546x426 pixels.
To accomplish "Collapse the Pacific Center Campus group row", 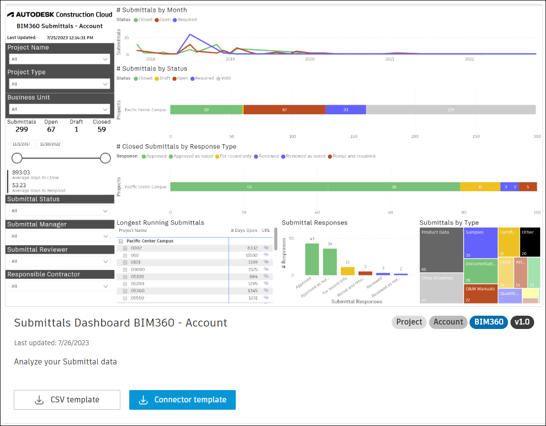I will pos(121,241).
